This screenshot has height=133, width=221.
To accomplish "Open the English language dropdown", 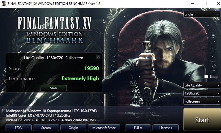I will (201, 14).
